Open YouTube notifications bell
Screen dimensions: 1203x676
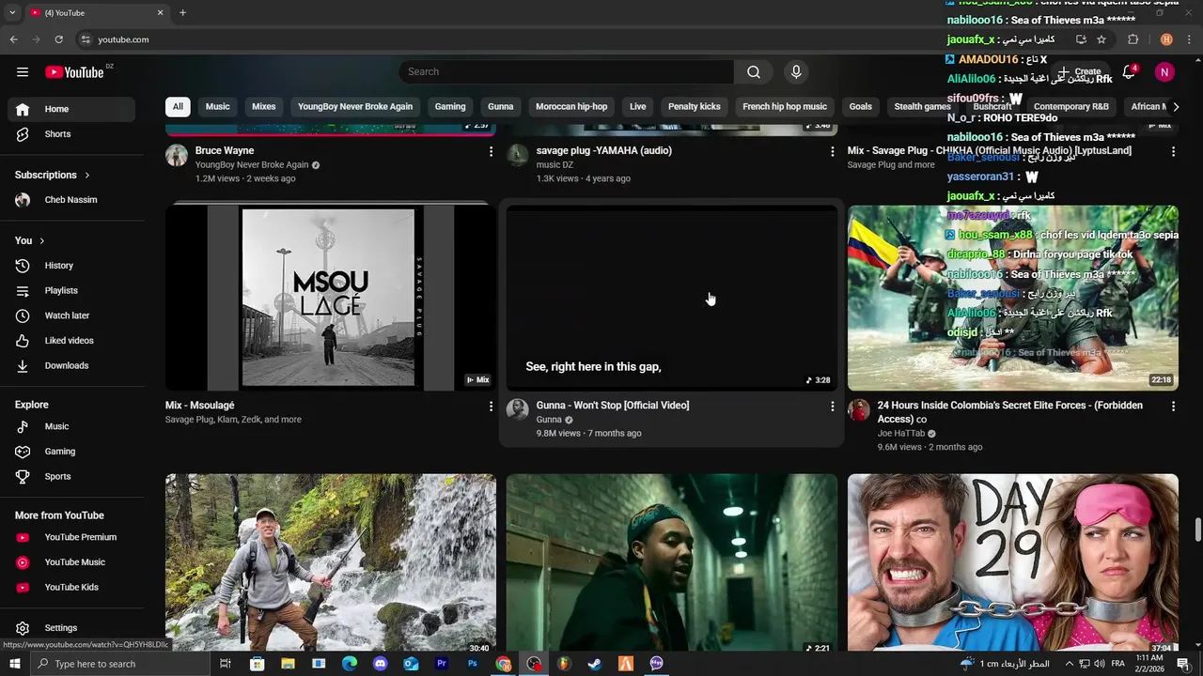[x=1131, y=72]
